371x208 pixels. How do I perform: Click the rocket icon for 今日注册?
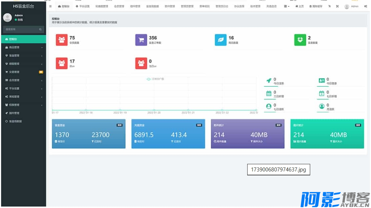[x=268, y=81]
